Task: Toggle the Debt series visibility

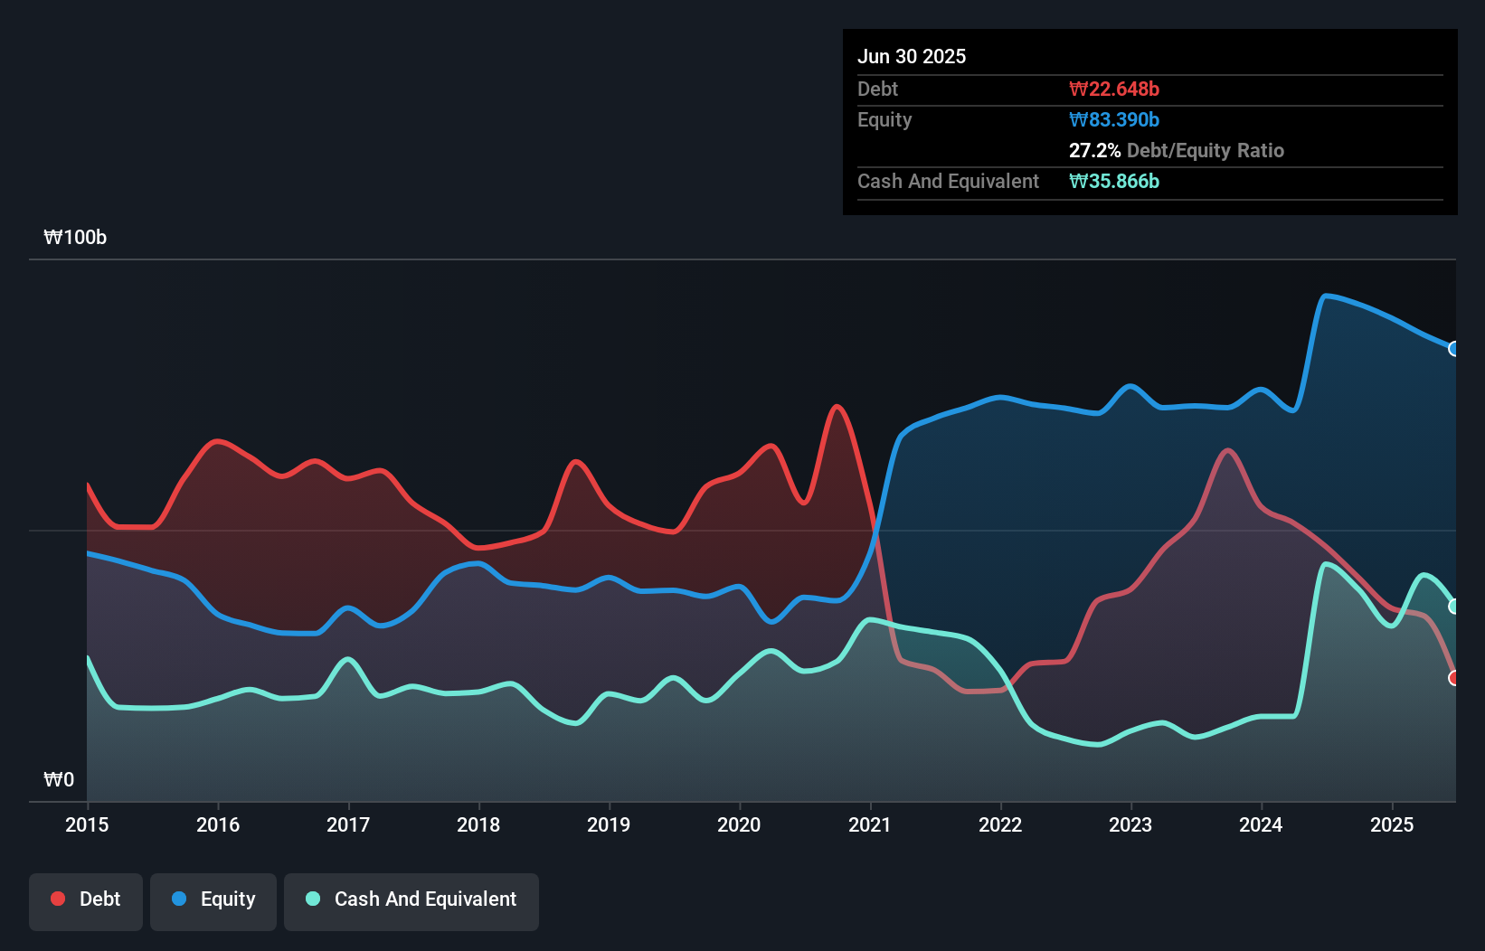Action: [x=86, y=899]
